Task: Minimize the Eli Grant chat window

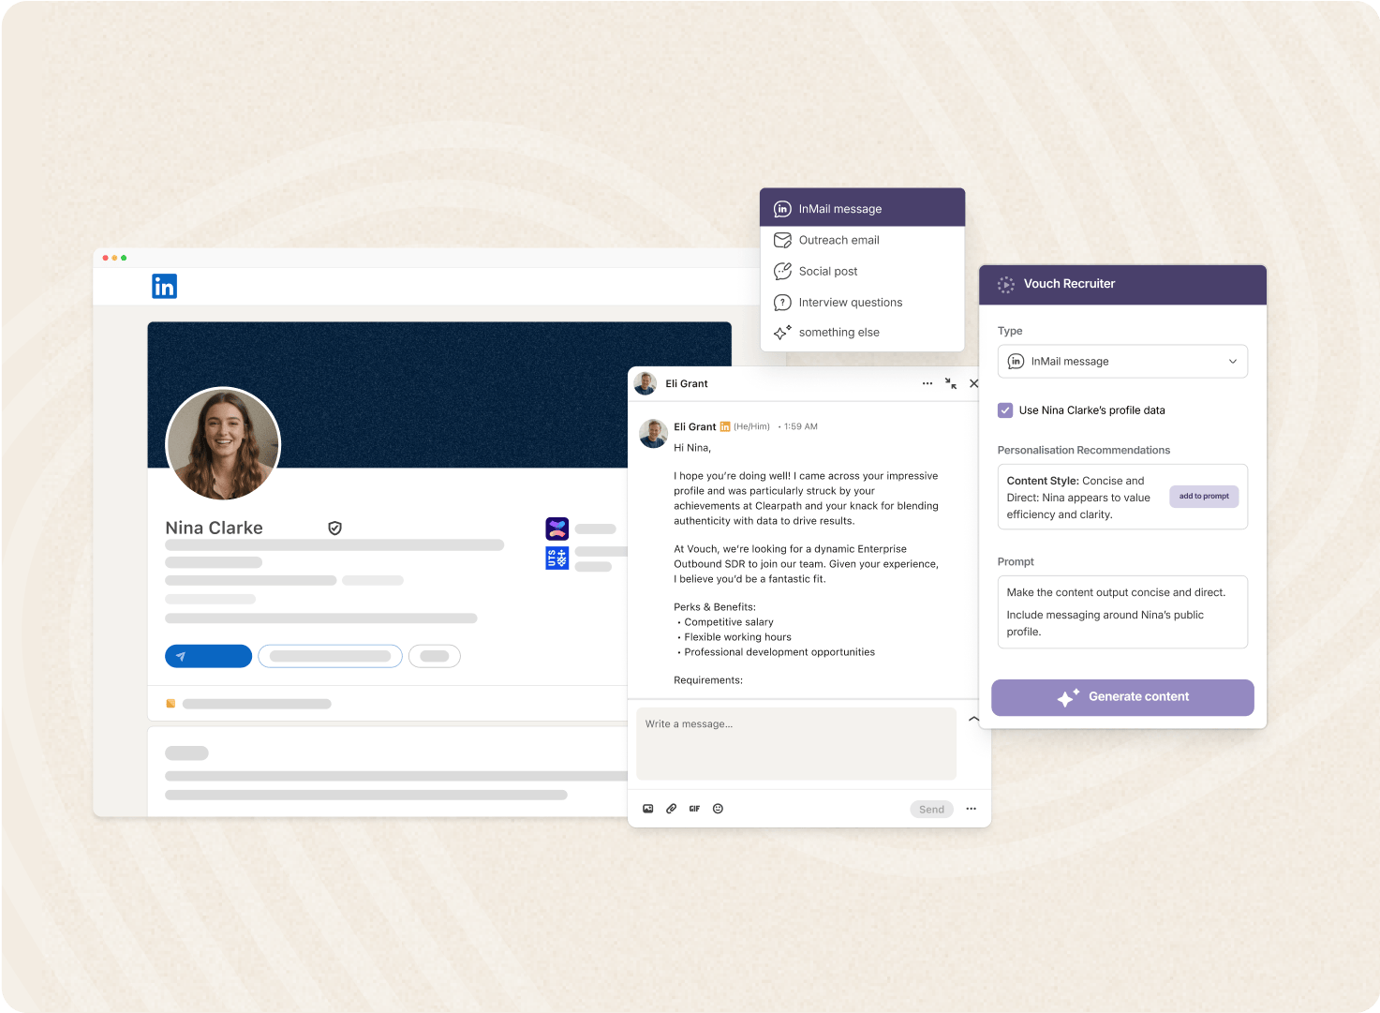Action: pyautogui.click(x=951, y=383)
